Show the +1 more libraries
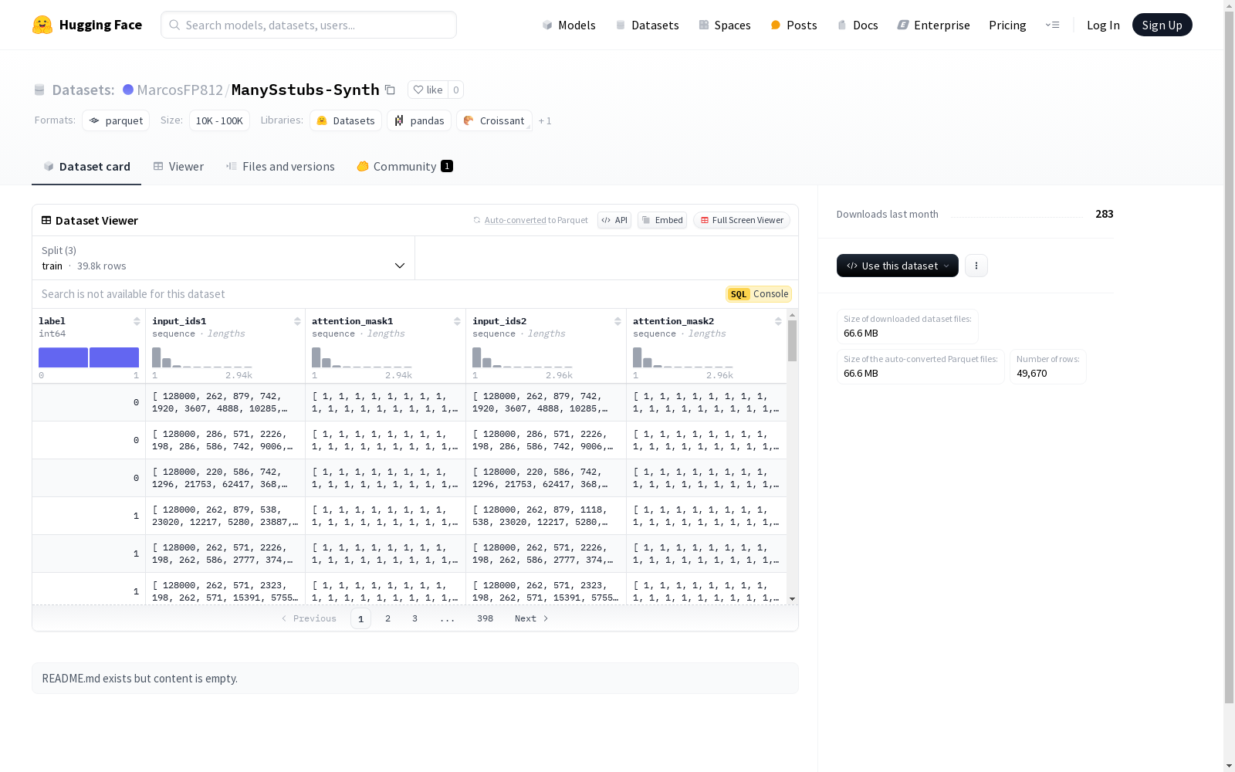Viewport: 1235px width, 772px height. (545, 120)
